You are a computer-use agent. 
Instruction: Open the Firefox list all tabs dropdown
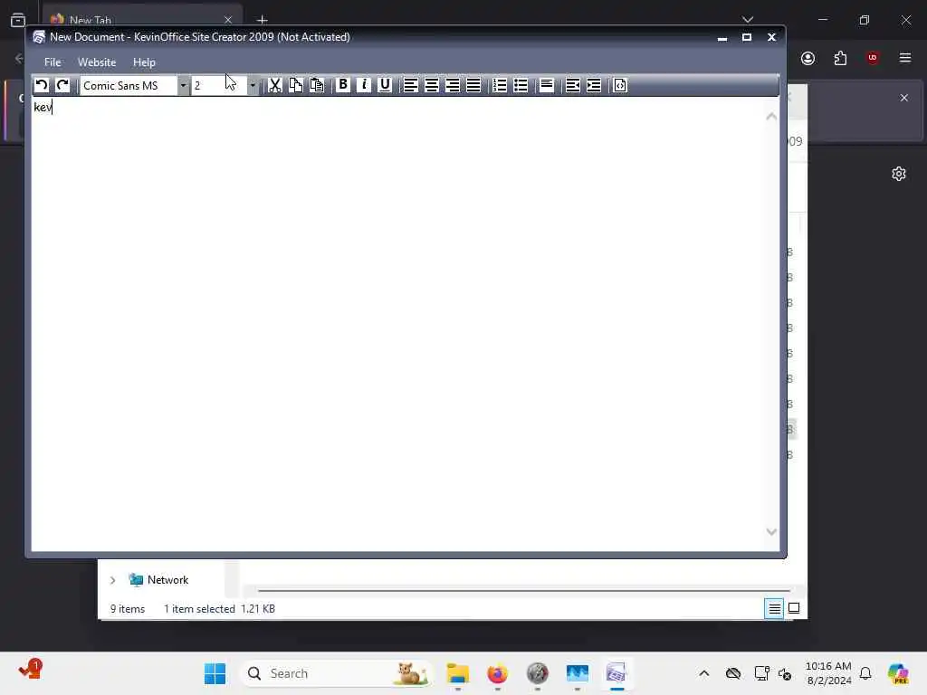(x=747, y=20)
